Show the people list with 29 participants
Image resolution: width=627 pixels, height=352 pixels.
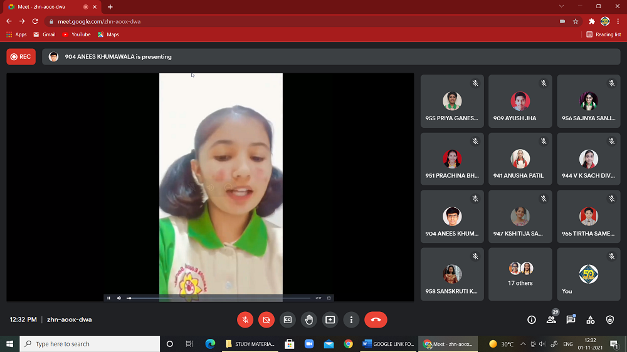[551, 319]
